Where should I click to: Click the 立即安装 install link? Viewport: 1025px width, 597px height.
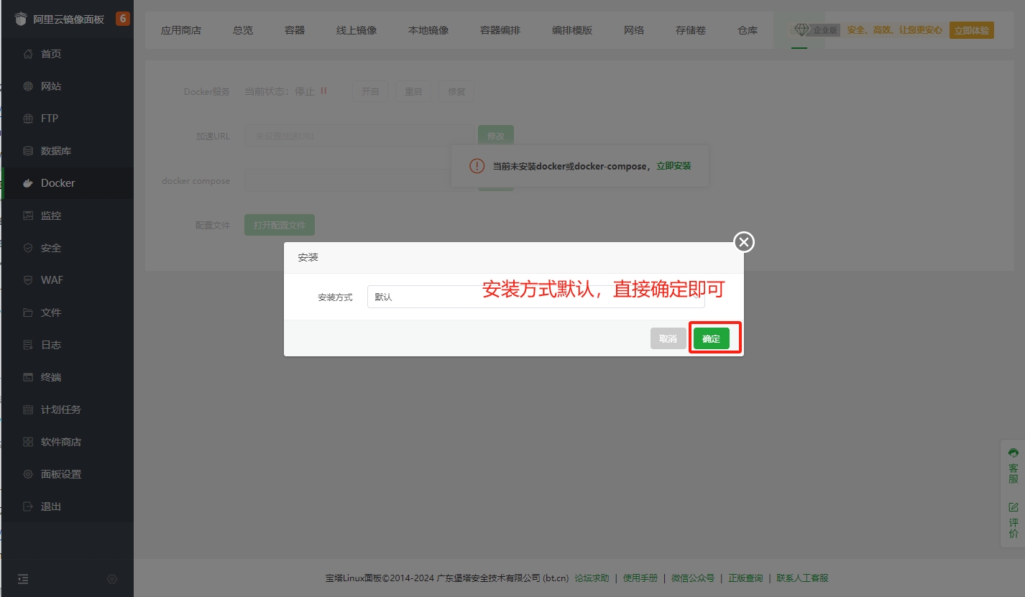click(x=674, y=165)
